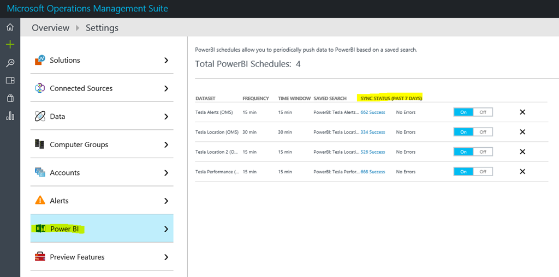Open Log Search magnifier icon in sidebar
Viewport: 559px width, 277px height.
[10, 63]
